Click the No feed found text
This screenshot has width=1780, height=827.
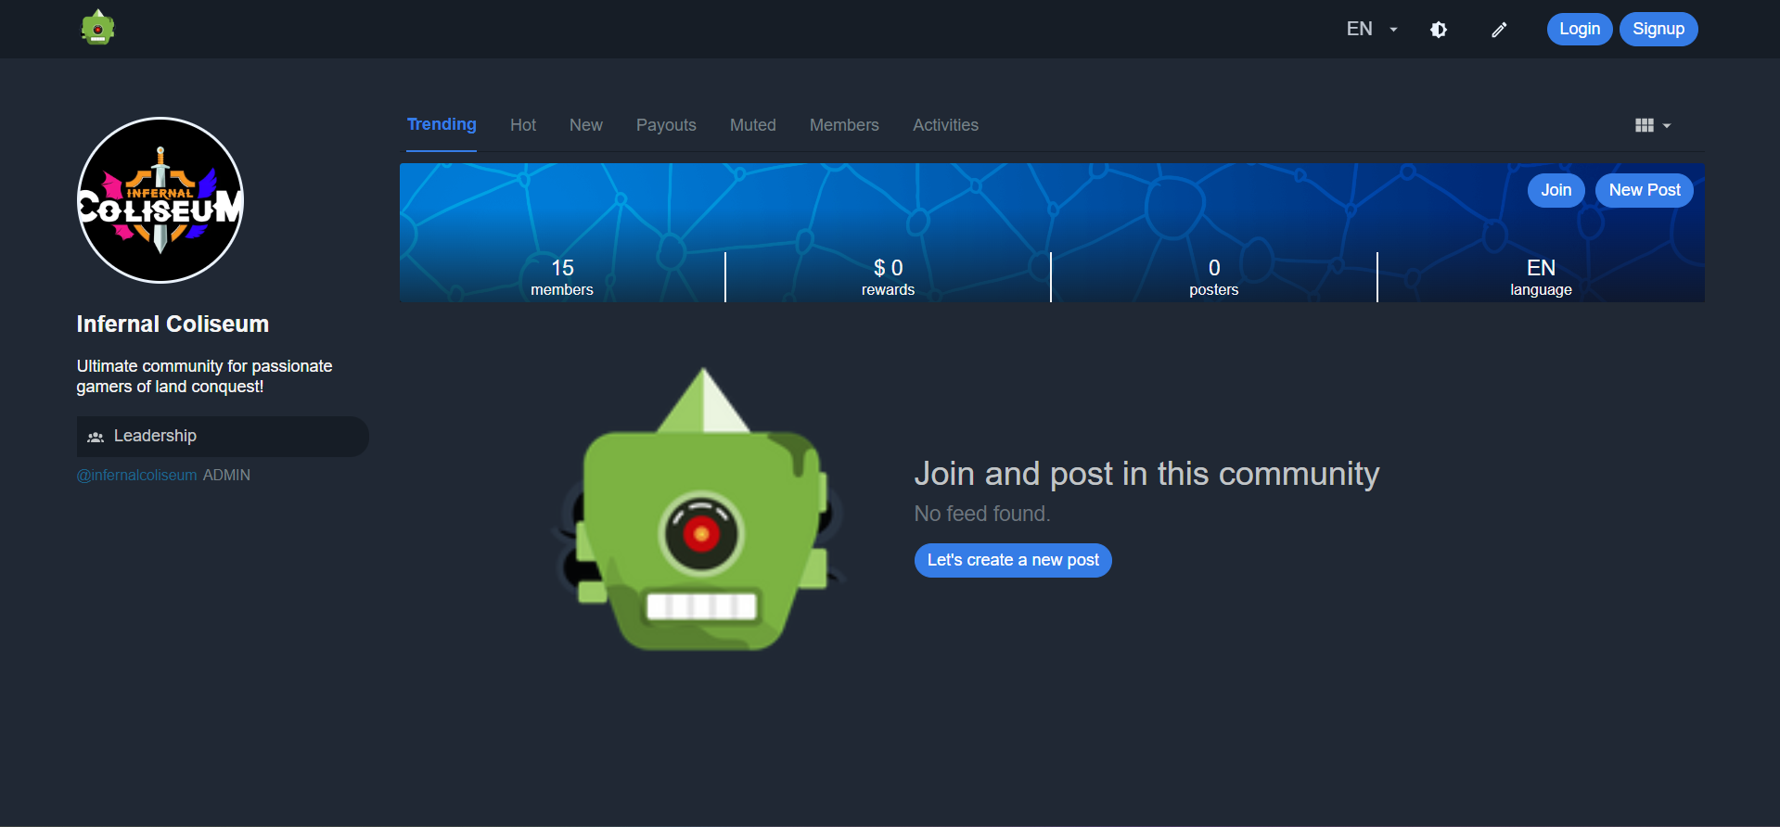click(982, 514)
